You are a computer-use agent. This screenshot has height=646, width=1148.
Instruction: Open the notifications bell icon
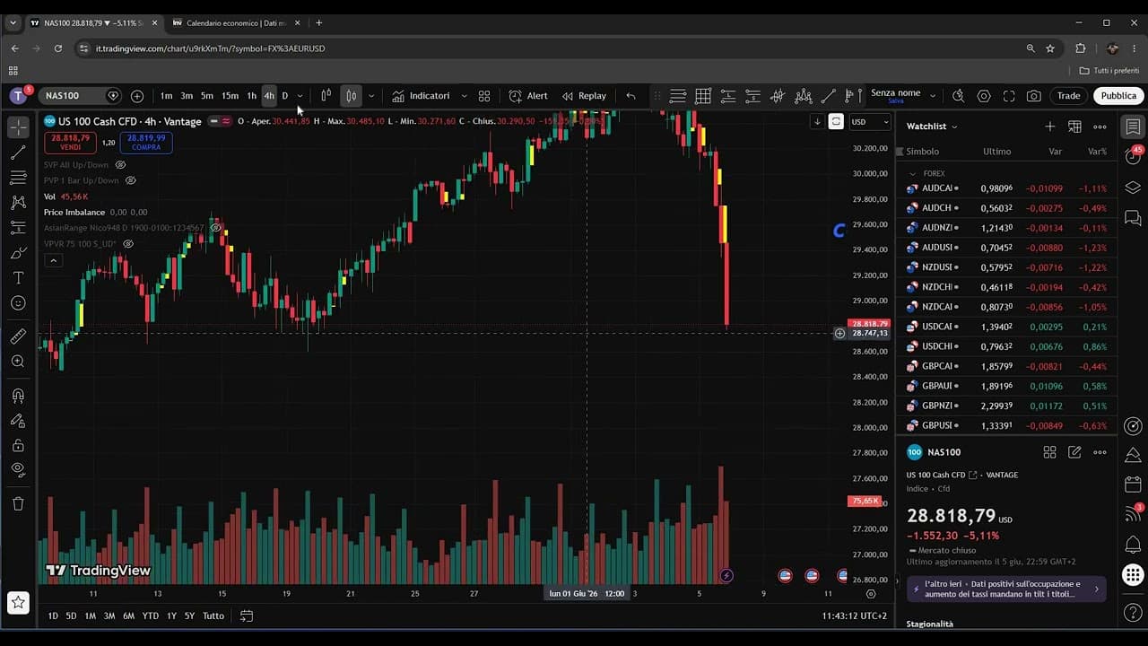click(1133, 545)
